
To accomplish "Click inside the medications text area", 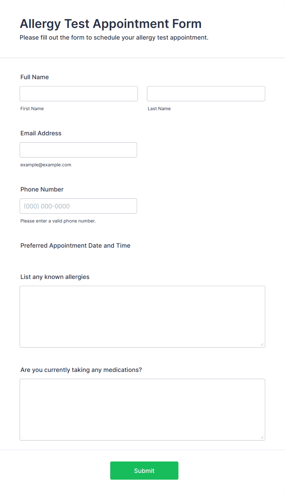I will tap(142, 410).
